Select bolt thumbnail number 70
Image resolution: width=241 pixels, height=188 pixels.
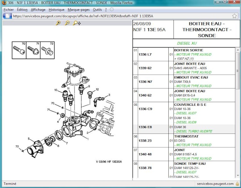tap(19, 50)
